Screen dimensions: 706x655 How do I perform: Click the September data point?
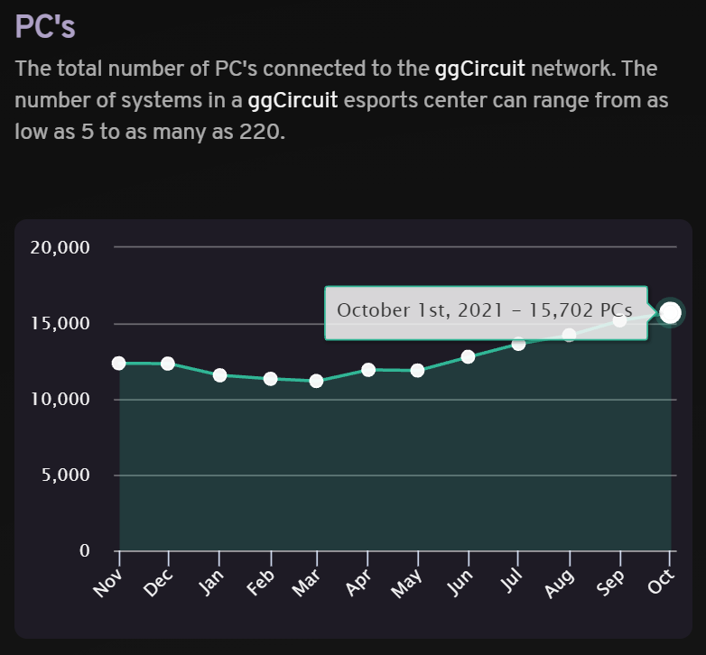coord(619,321)
